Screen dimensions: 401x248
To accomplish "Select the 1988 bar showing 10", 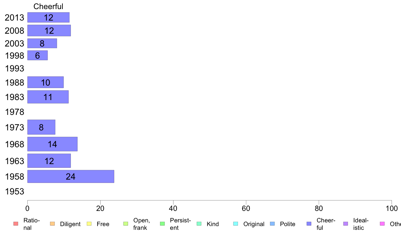I will [46, 82].
